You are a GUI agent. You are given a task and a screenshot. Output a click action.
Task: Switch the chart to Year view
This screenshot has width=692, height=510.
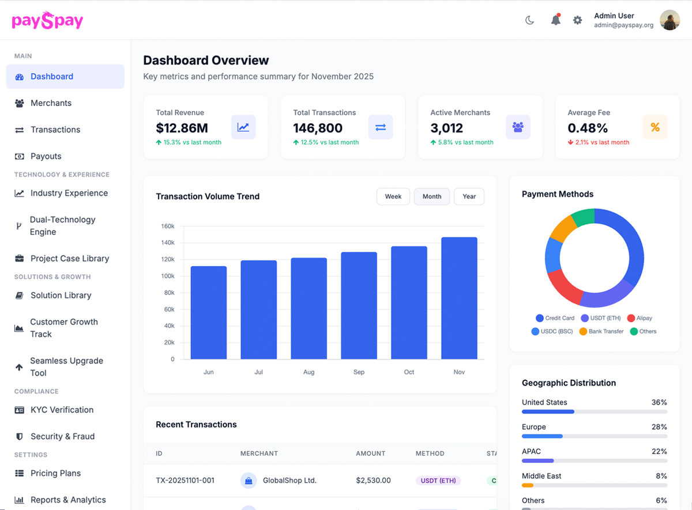(x=469, y=197)
